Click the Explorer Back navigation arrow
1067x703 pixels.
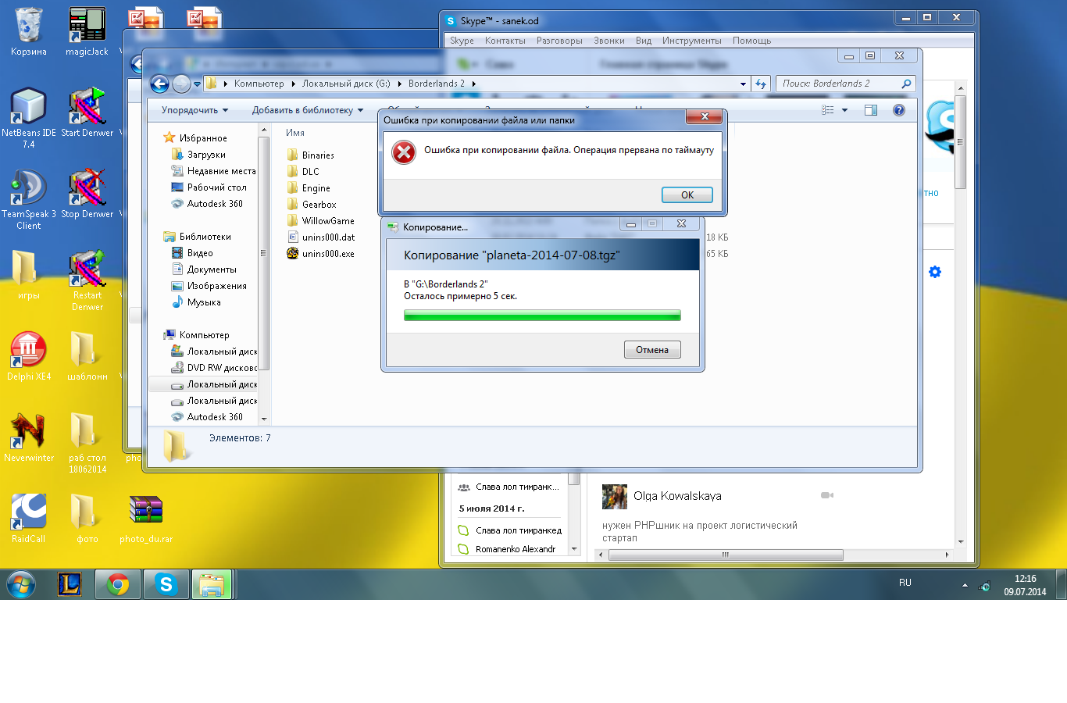tap(159, 84)
